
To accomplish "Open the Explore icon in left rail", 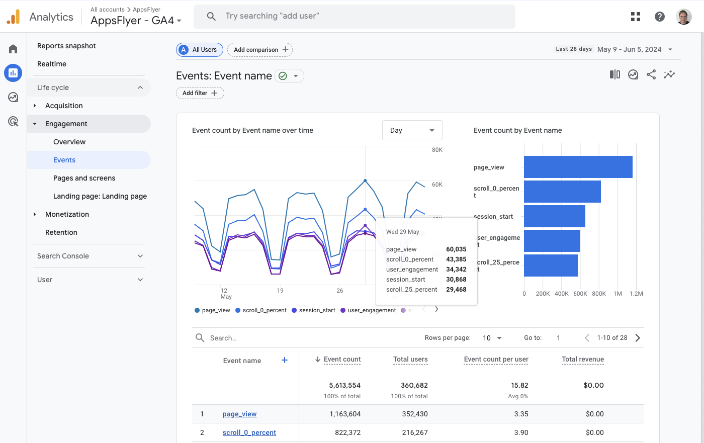I will tap(13, 97).
